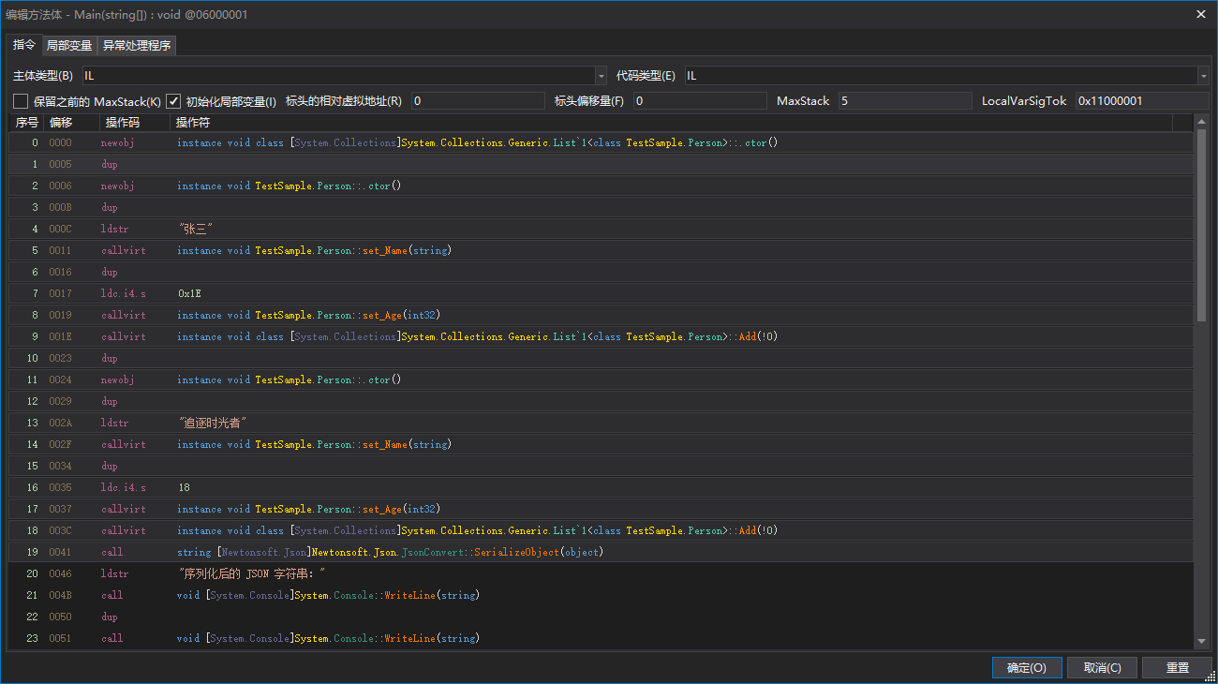Click the 操作码 column header
The image size is (1218, 684).
123,123
